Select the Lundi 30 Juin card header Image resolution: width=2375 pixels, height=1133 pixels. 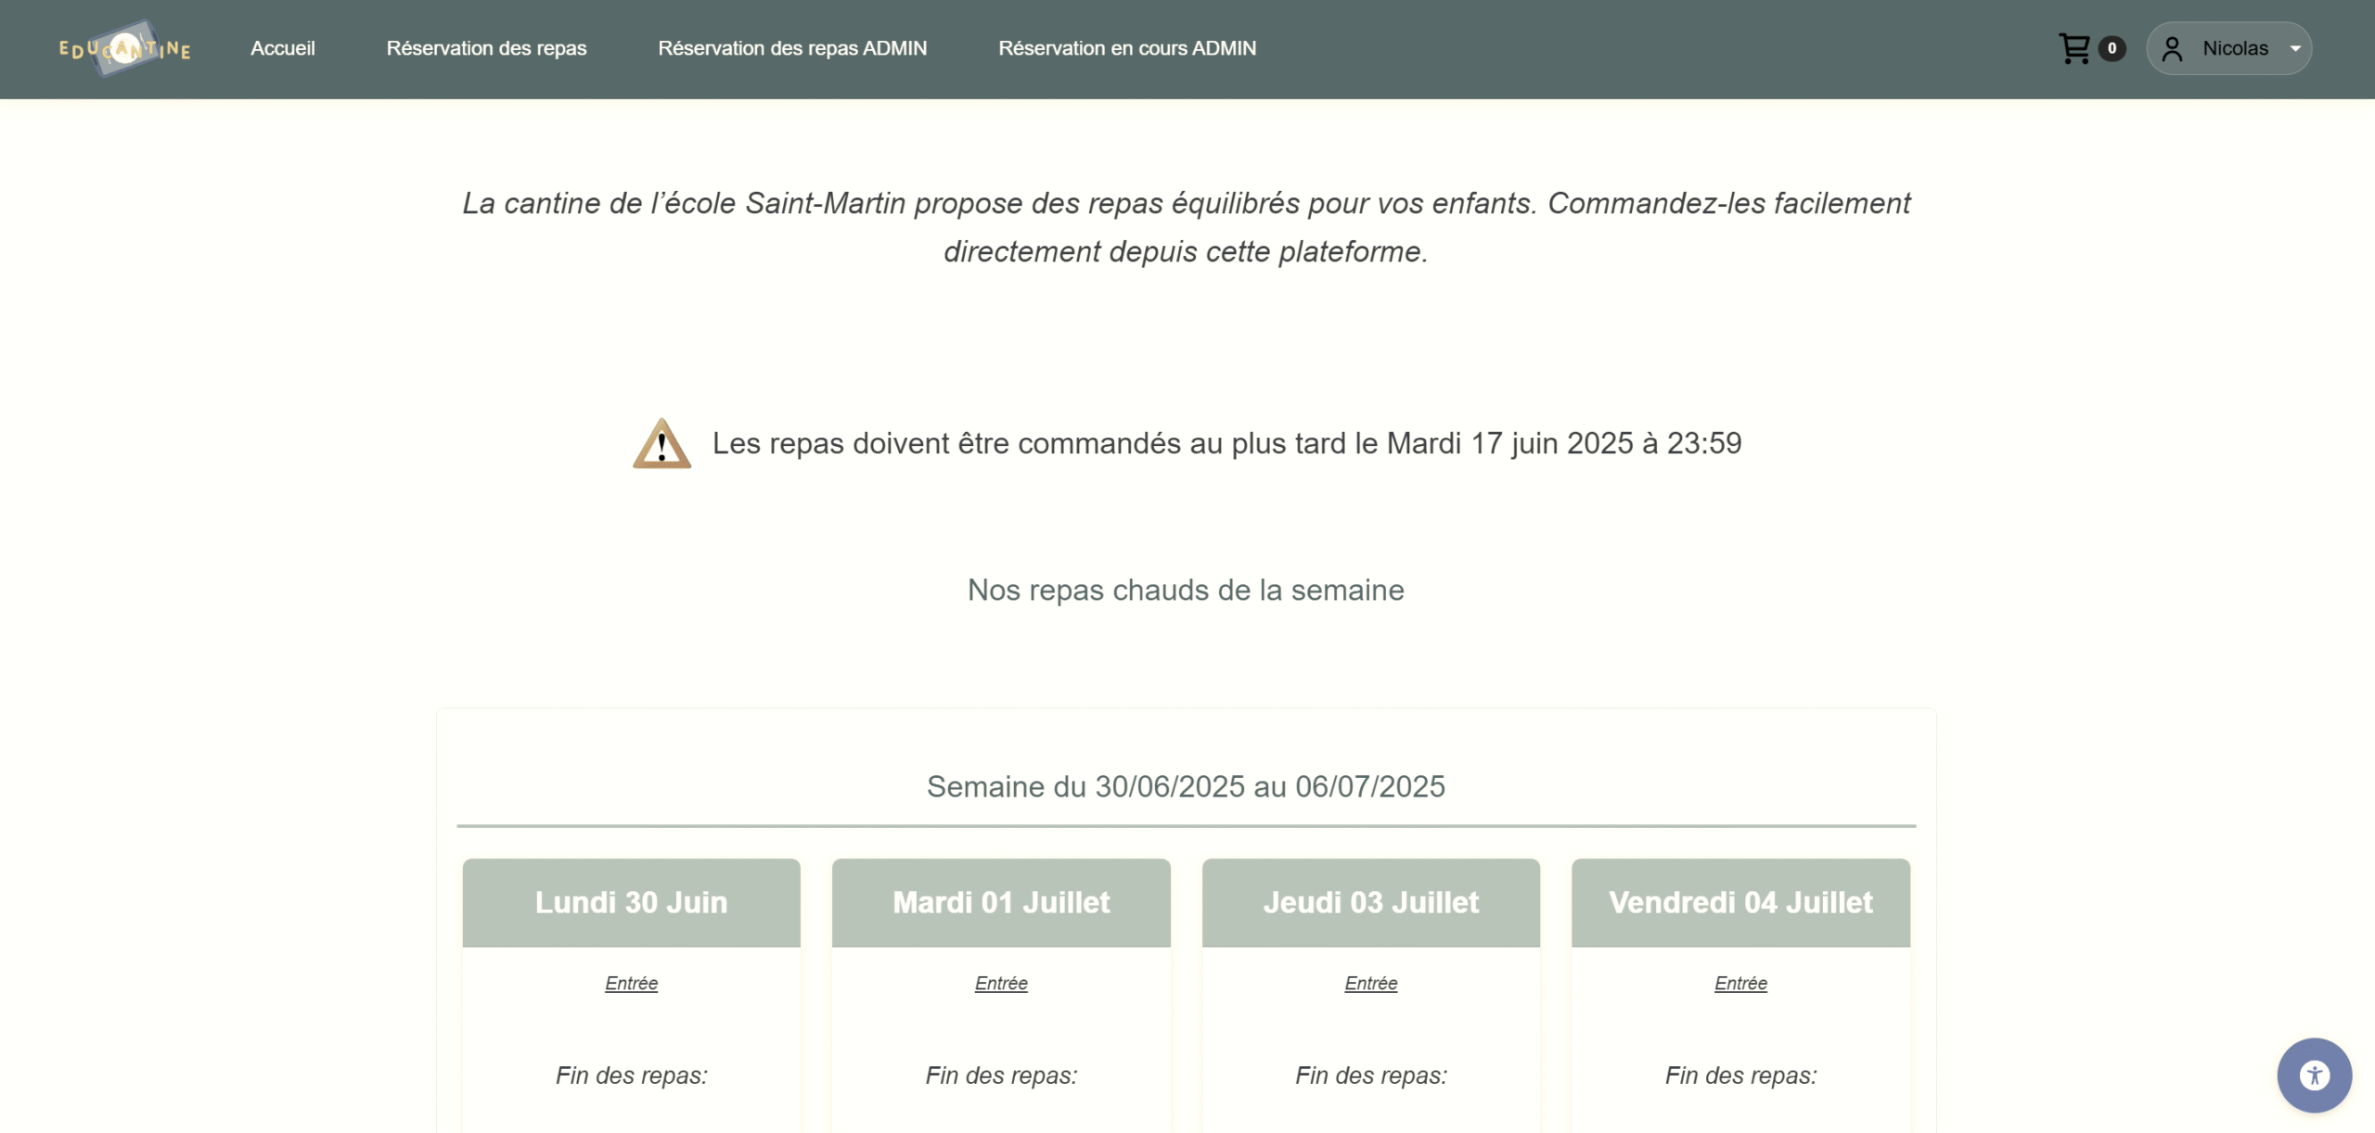click(631, 902)
